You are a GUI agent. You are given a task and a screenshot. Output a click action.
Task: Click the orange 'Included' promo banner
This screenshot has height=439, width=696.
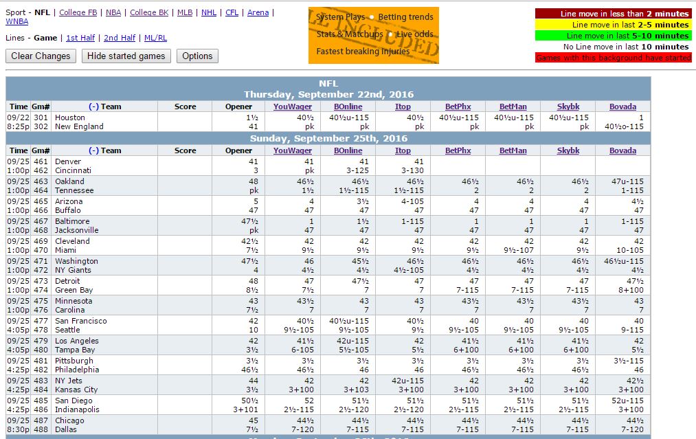(x=373, y=35)
